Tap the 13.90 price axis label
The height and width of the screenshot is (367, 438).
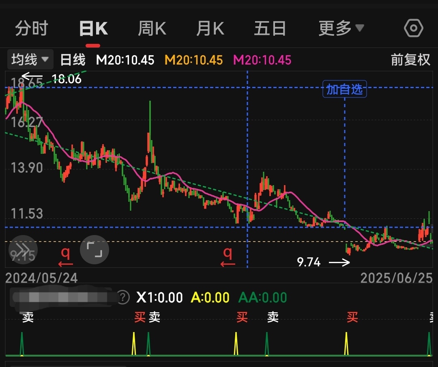(x=26, y=168)
